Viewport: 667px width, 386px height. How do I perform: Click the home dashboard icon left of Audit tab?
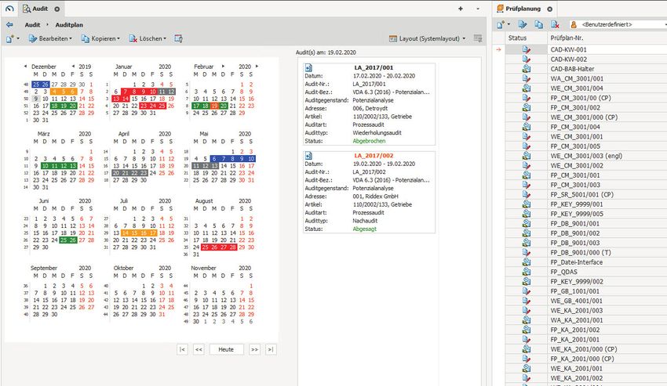(x=9, y=9)
